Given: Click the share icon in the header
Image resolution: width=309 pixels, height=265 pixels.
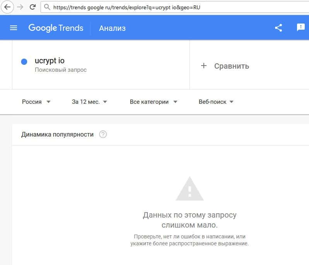Looking at the screenshot, I should tap(278, 28).
